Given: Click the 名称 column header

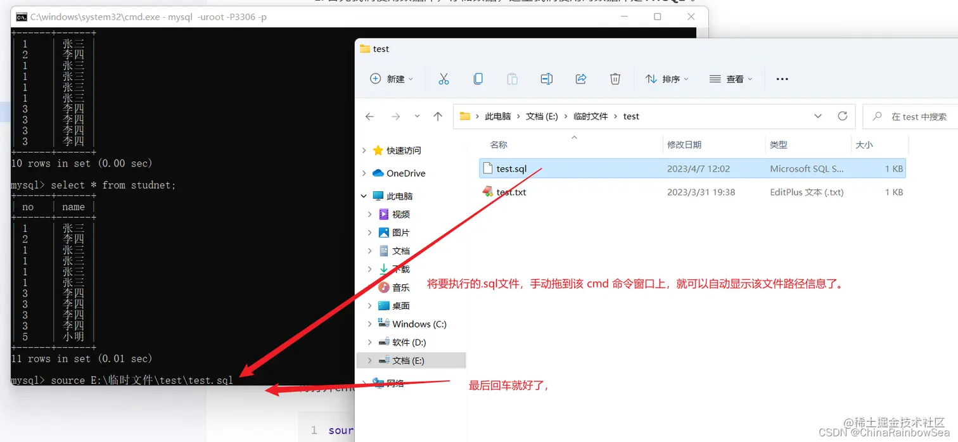Looking at the screenshot, I should point(499,144).
